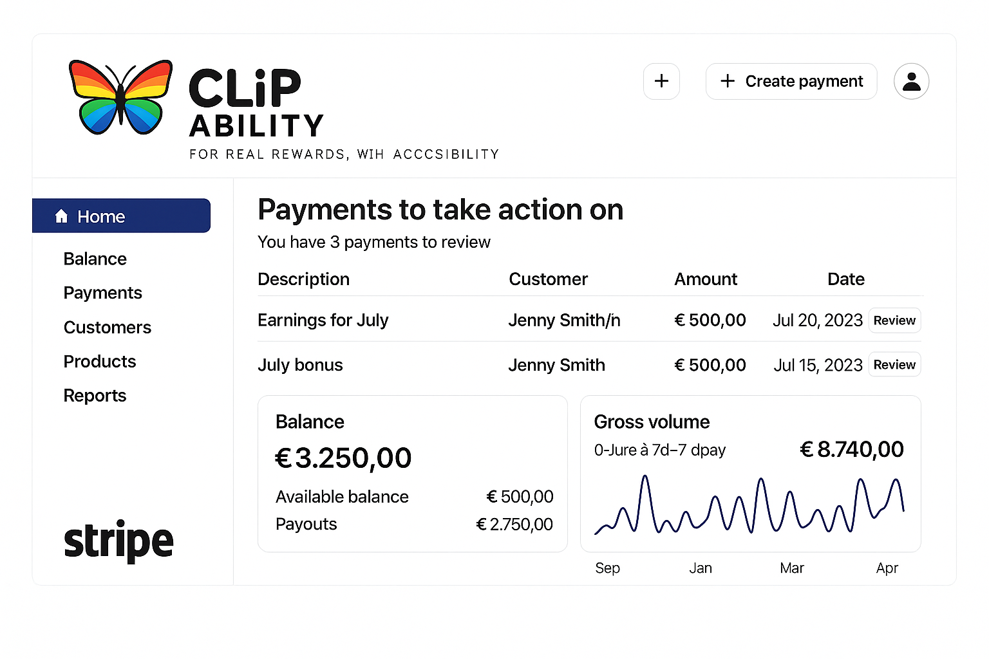Open Customers in the sidebar
Viewport: 989px width, 659px height.
click(x=108, y=328)
